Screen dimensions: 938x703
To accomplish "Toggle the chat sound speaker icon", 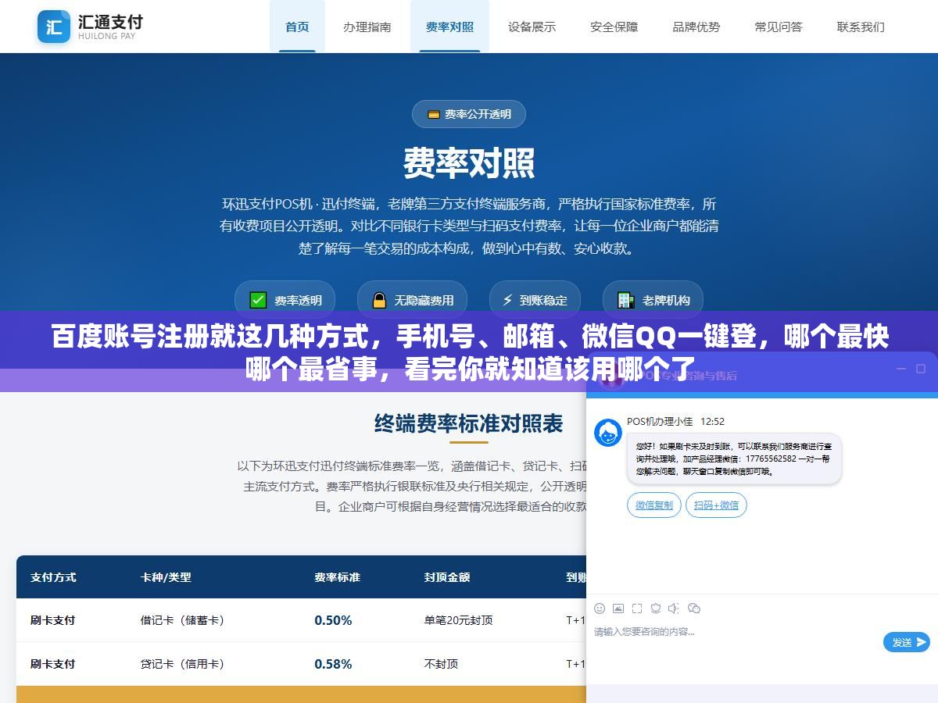I will pos(674,608).
